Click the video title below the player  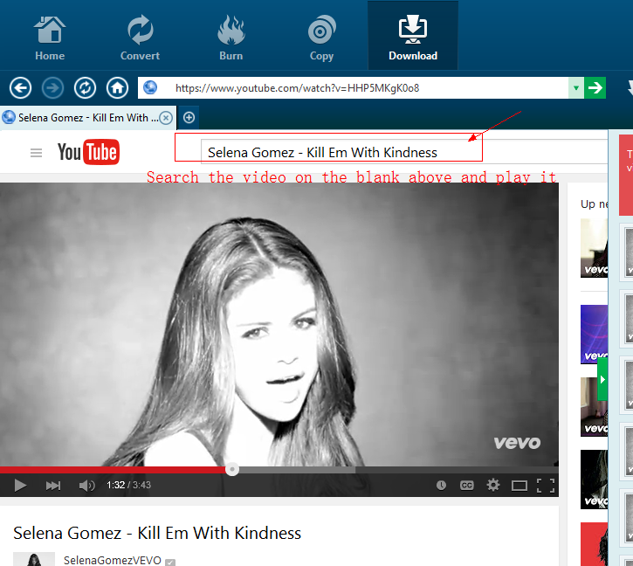[x=157, y=533]
